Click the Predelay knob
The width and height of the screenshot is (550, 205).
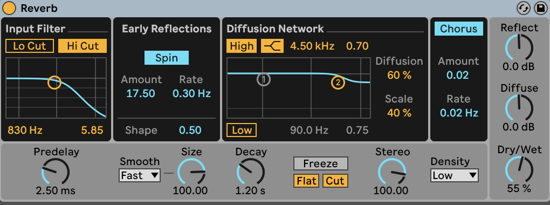(56, 172)
